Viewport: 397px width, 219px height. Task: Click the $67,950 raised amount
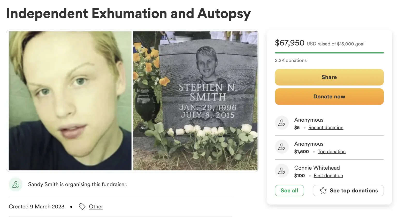[x=289, y=43]
